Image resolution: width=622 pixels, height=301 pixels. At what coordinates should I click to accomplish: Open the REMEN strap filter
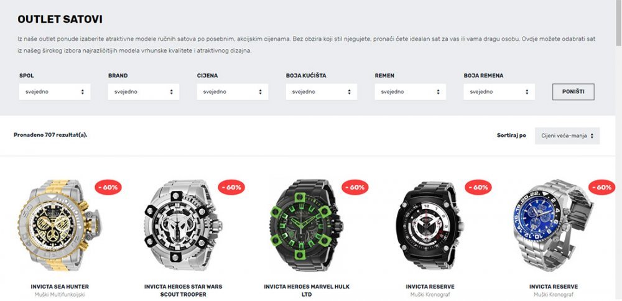[410, 91]
